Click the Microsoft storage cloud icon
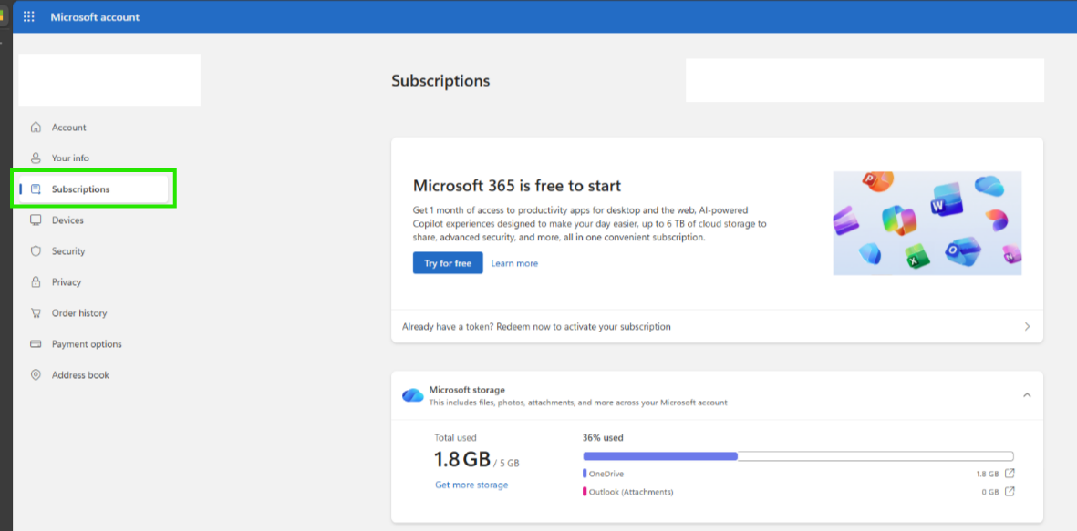1077x531 pixels. click(413, 395)
